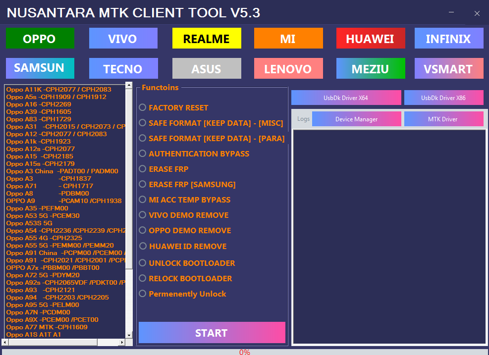Select the VIVO DEMO REMOVE option
The image size is (489, 355).
(143, 215)
